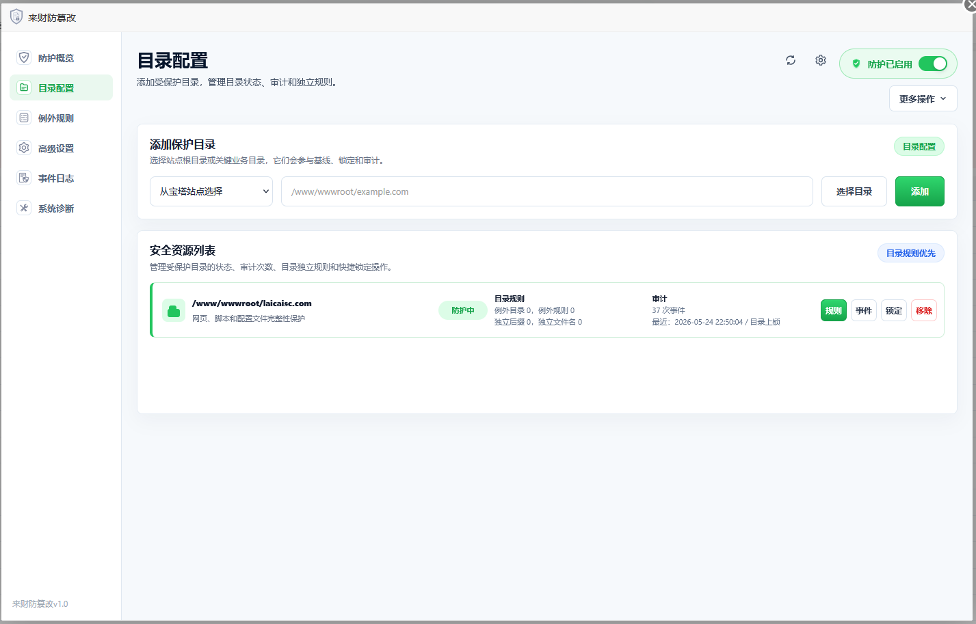Image resolution: width=976 pixels, height=624 pixels.
Task: Click the 防护概览 shield sidebar icon
Action: pyautogui.click(x=24, y=58)
